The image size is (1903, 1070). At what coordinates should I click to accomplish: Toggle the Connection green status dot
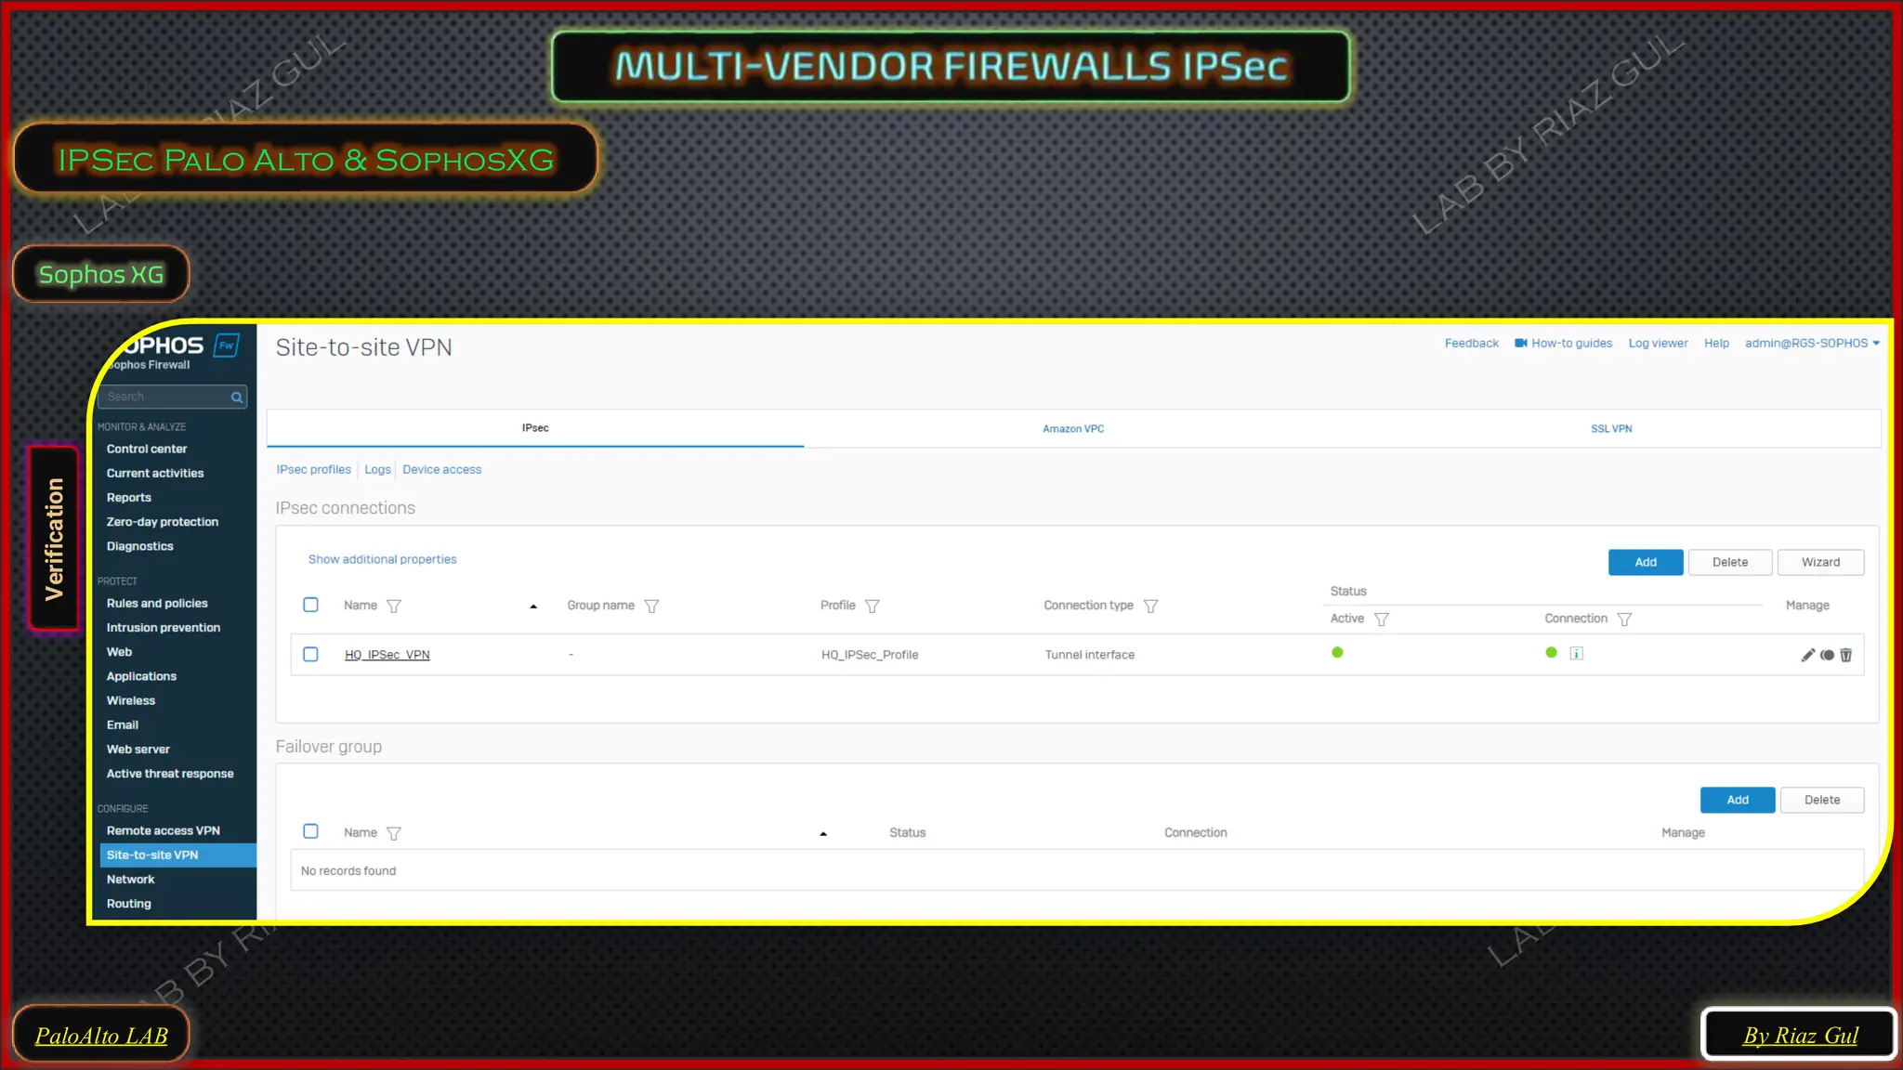(x=1551, y=652)
